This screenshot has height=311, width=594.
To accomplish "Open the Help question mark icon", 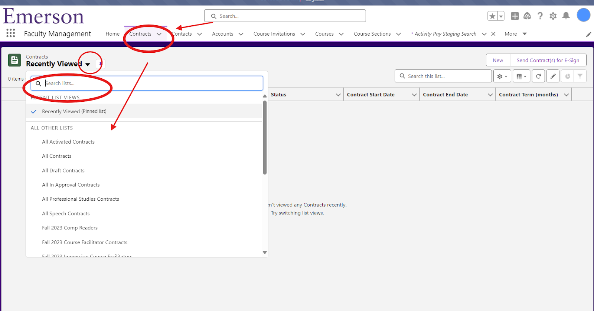I will pyautogui.click(x=540, y=16).
